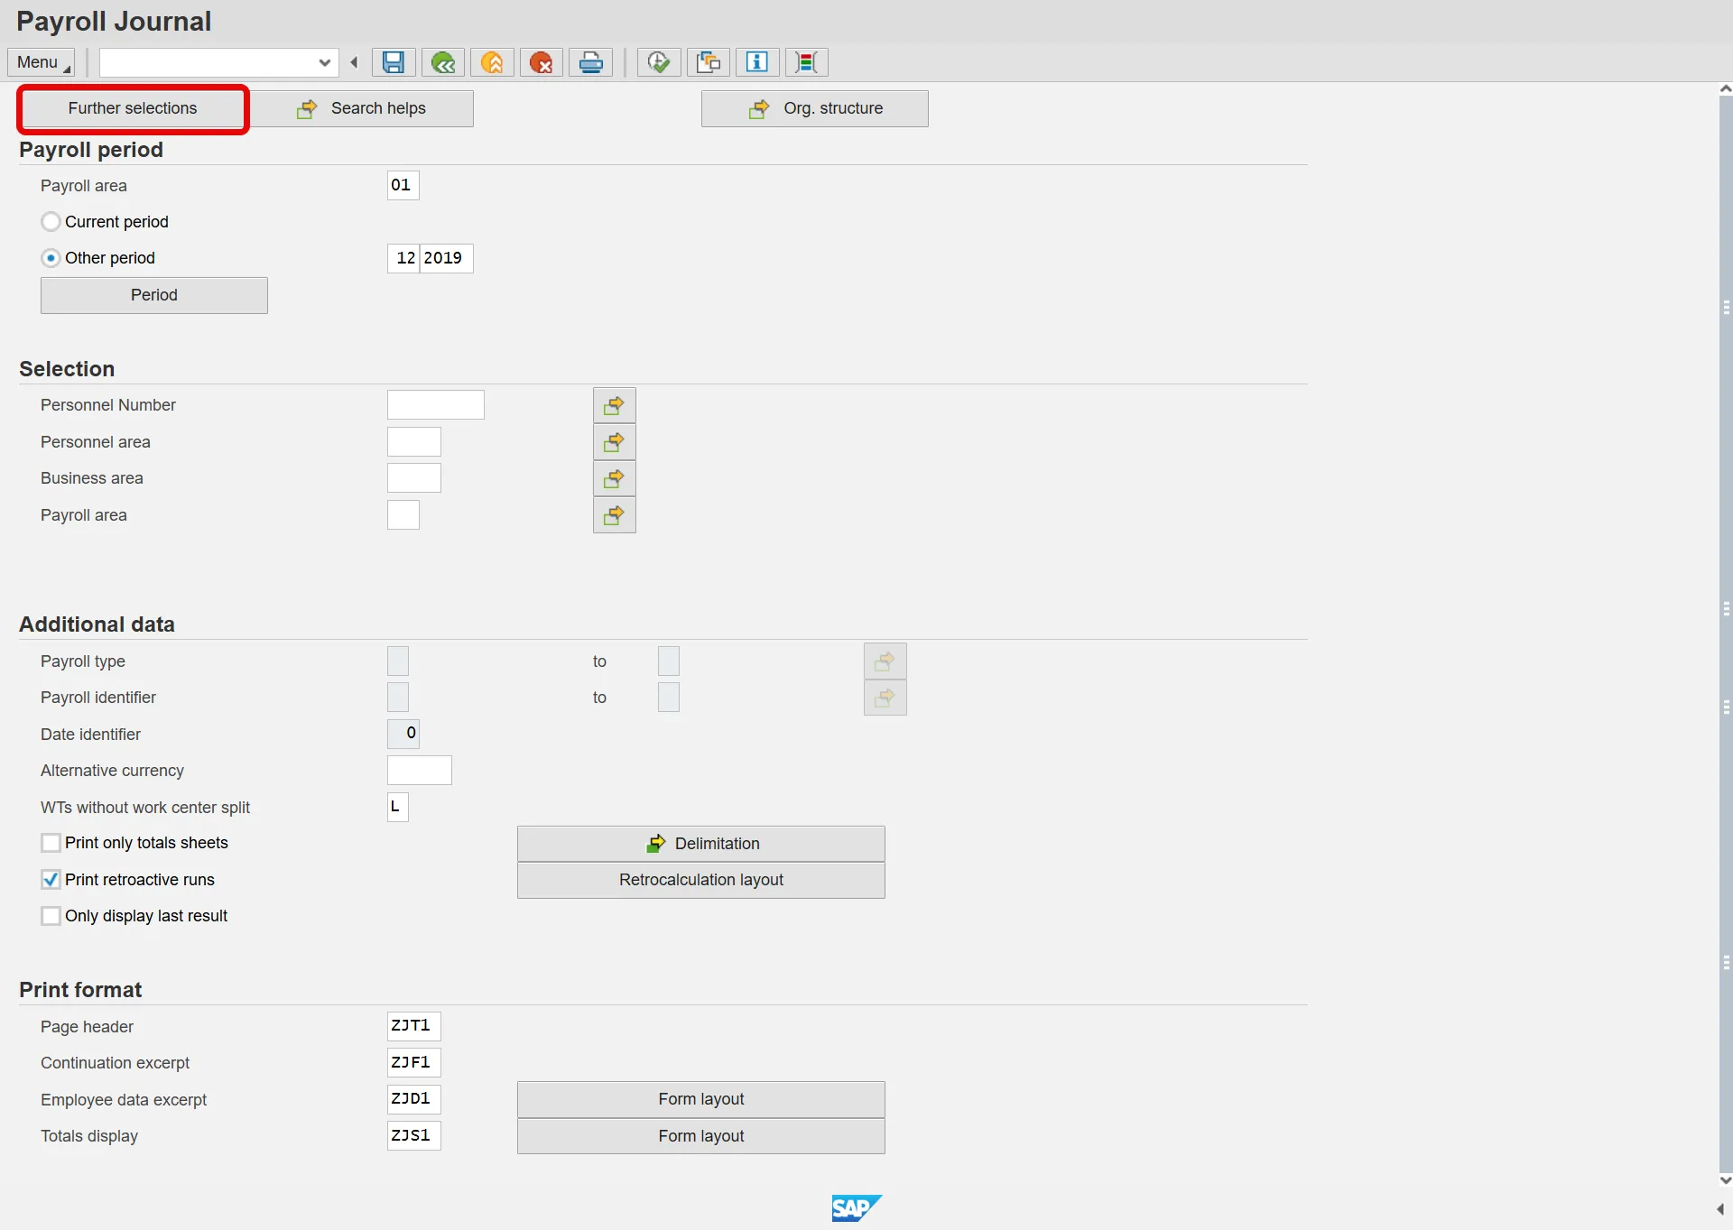Open the Org. structure button
Image resolution: width=1733 pixels, height=1230 pixels.
(814, 108)
